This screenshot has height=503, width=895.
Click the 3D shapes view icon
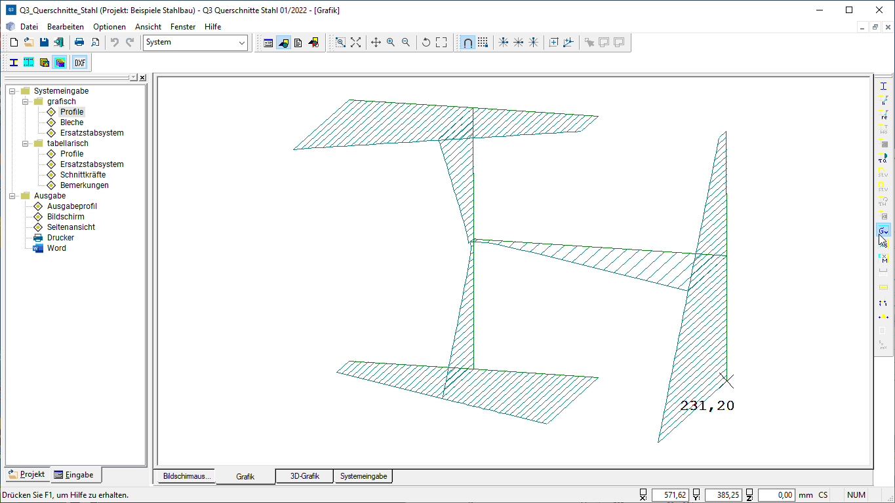(x=313, y=42)
